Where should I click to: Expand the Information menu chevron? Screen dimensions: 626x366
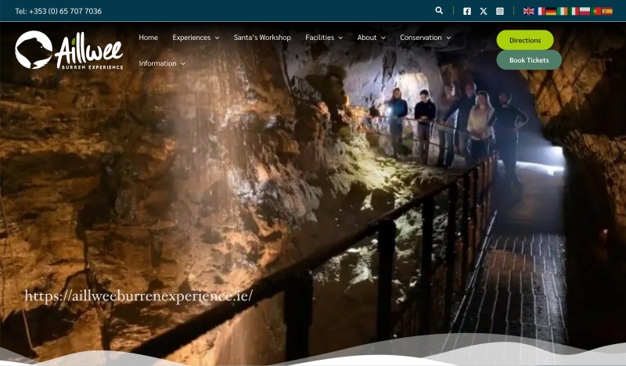[183, 64]
